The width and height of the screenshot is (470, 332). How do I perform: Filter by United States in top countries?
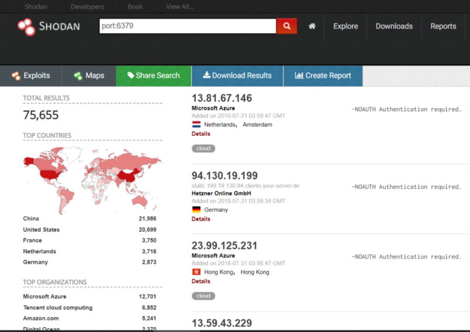pos(41,229)
